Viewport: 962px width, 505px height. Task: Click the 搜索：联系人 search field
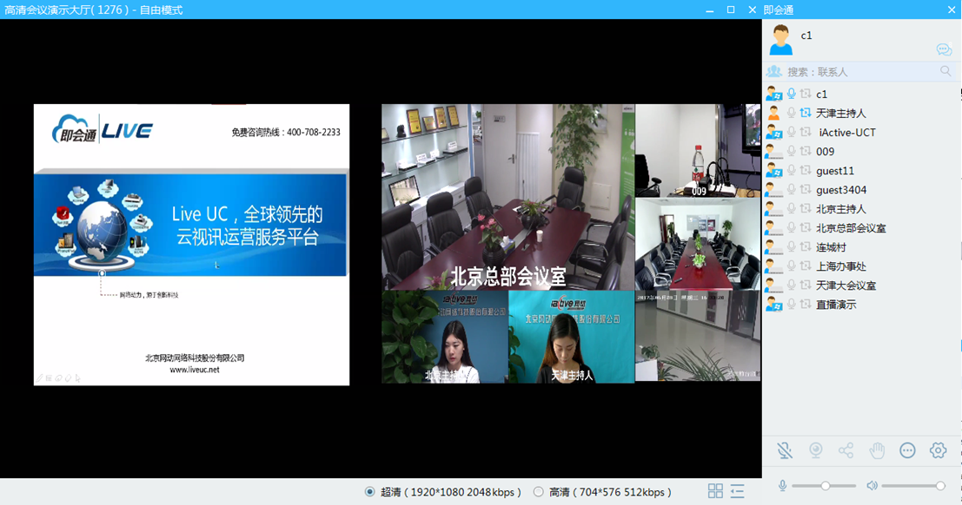point(860,72)
